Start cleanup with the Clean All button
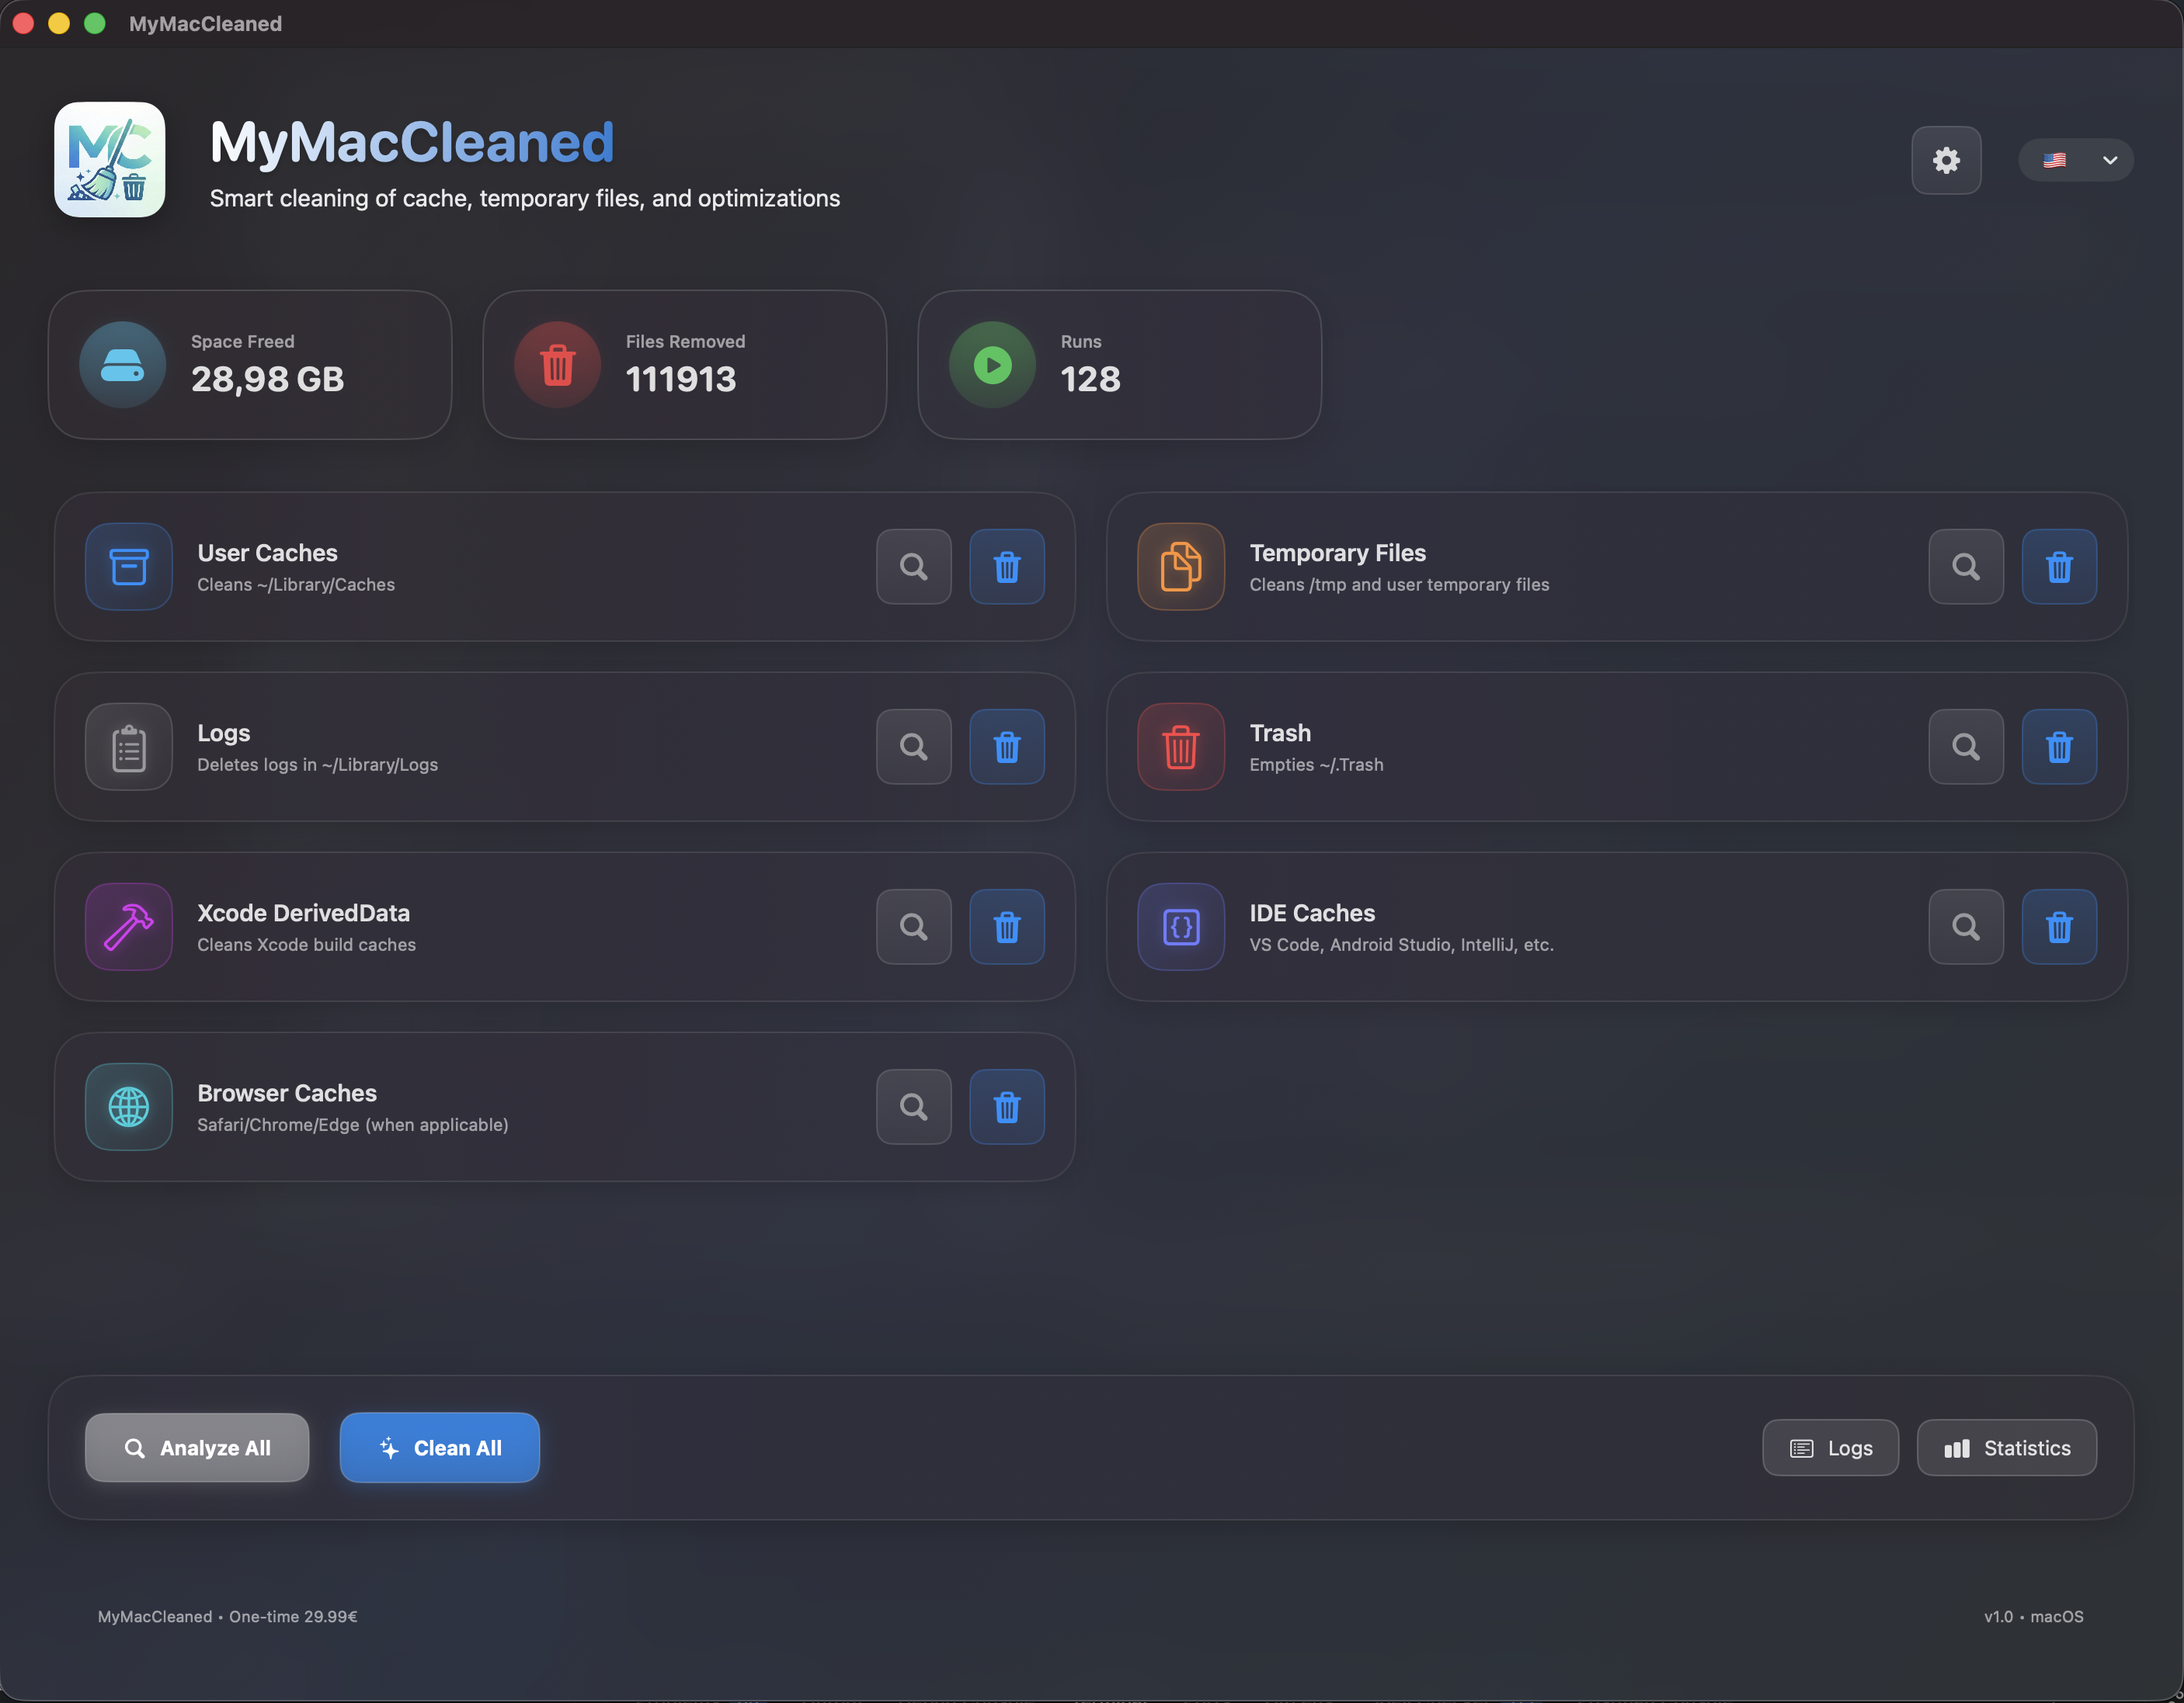 439,1447
